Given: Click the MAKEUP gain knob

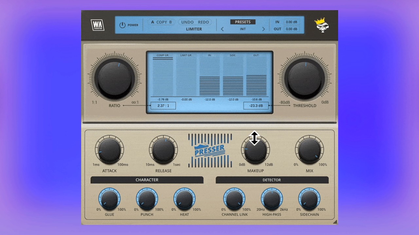Looking at the screenshot, I should pyautogui.click(x=256, y=150).
